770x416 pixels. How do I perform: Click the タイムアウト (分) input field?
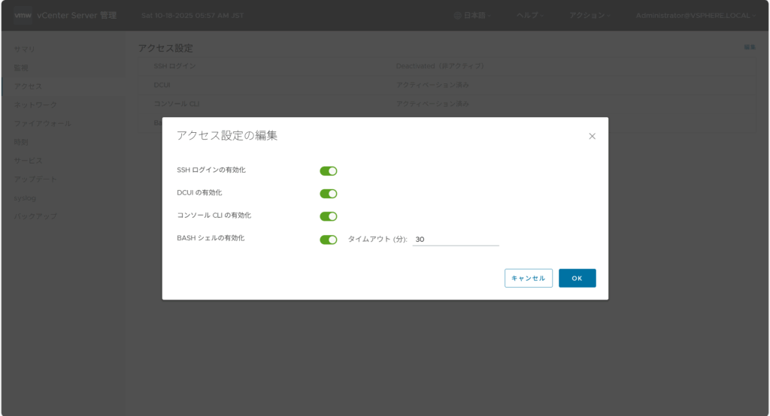[456, 240]
